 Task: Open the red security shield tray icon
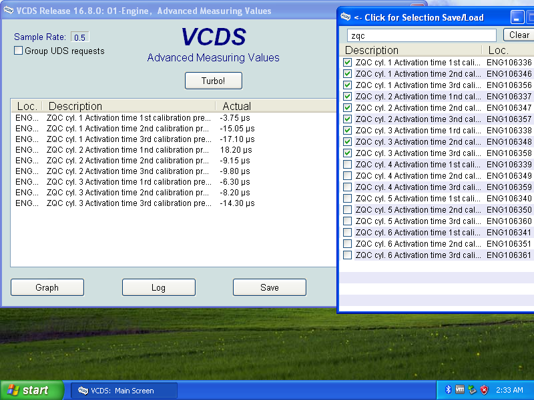tap(484, 390)
